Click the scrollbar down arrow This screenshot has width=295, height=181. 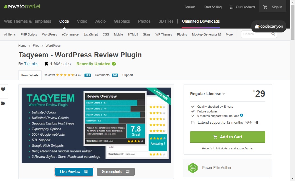click(x=292, y=178)
